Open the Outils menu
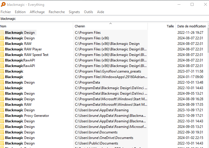209x148 pixels. pos(89,12)
